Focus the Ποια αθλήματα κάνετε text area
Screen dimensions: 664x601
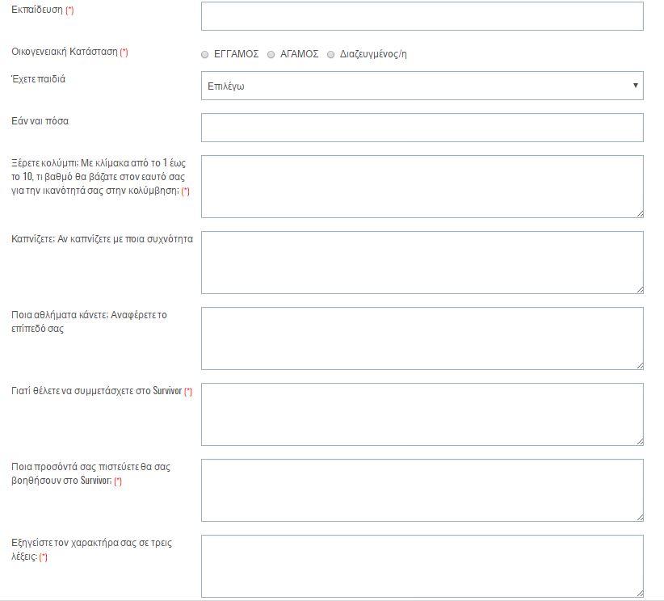click(x=422, y=338)
